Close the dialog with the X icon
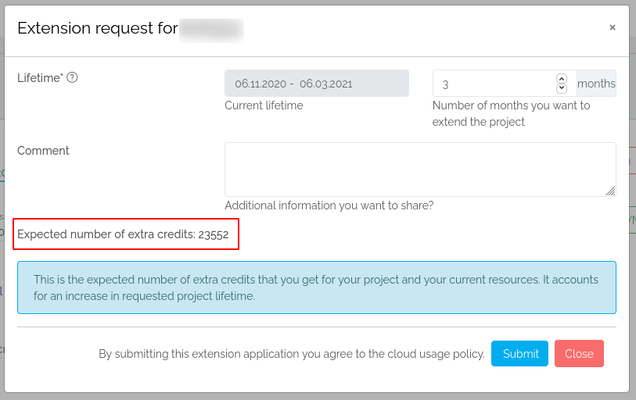Viewport: 636px width, 400px height. tap(612, 27)
